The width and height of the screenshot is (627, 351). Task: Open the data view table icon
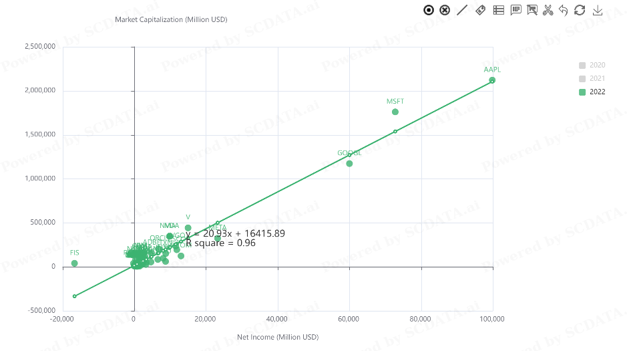click(499, 10)
